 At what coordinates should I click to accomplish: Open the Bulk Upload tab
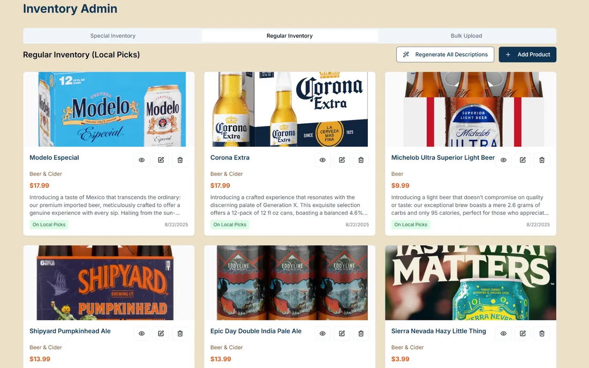click(466, 36)
